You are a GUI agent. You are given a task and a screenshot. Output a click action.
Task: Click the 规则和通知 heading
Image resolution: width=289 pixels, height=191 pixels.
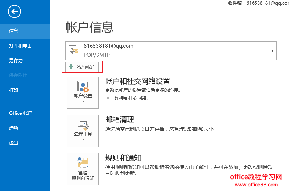coord(123,158)
